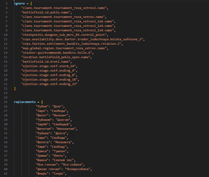
Task: Click line number 41 in the gutter
Action: 6,174
